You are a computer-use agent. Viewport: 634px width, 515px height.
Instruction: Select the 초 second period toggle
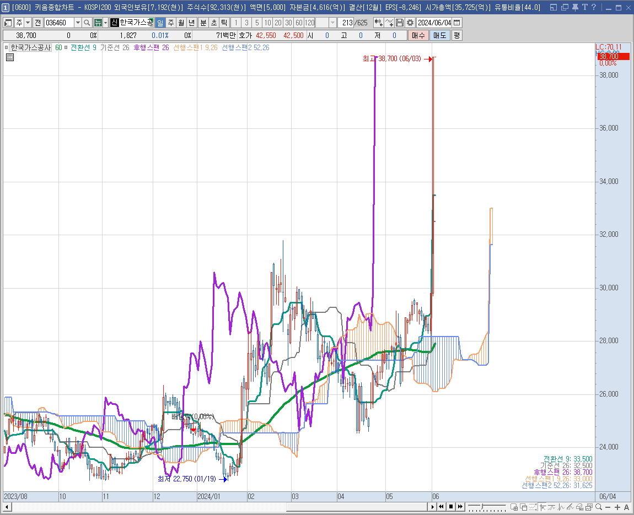(214, 23)
